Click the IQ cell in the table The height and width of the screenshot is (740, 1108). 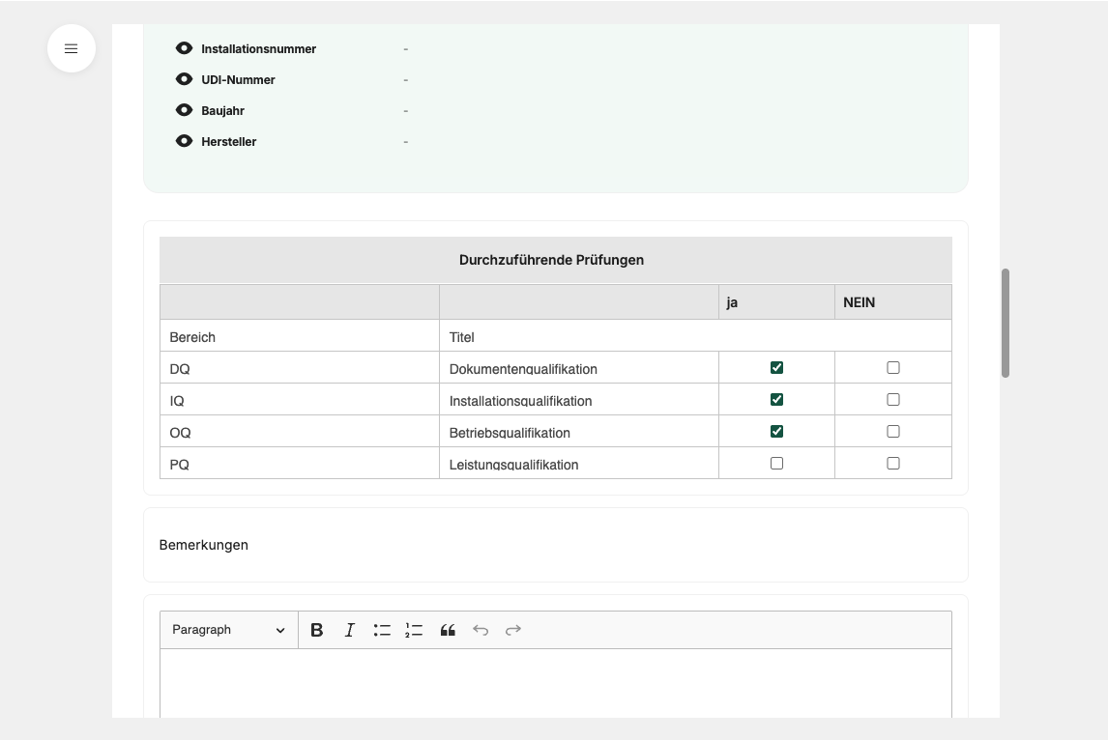click(x=300, y=399)
